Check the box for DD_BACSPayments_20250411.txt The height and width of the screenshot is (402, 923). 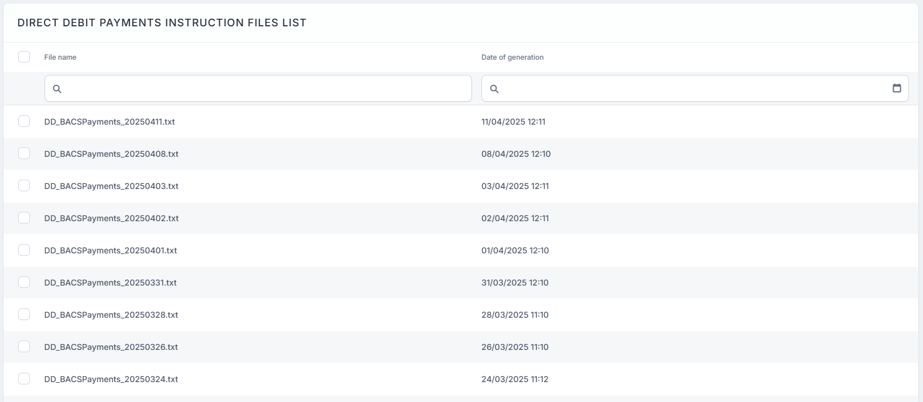pos(24,121)
